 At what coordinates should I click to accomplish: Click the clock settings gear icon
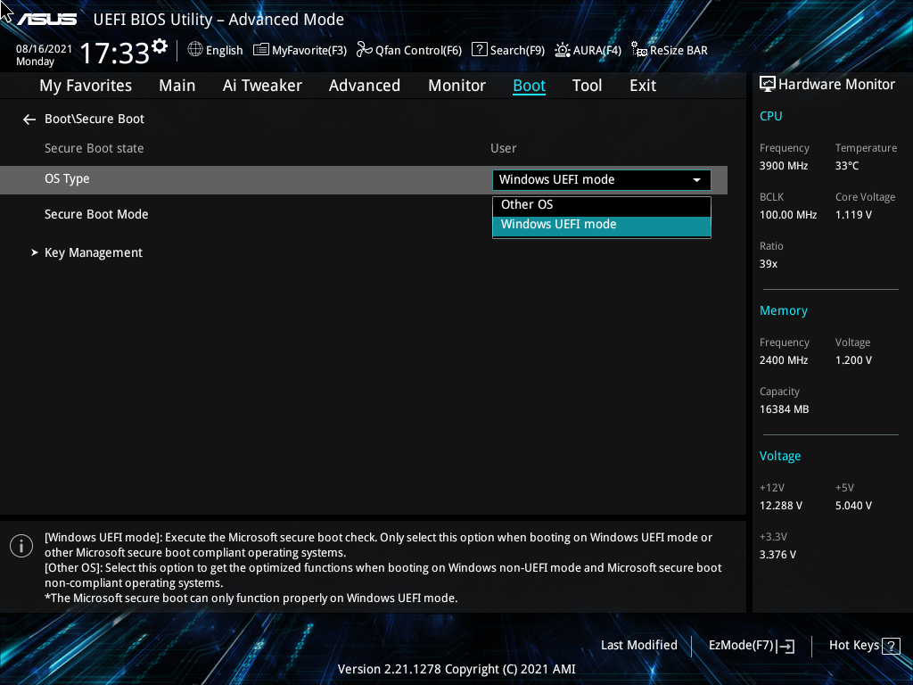click(x=160, y=46)
